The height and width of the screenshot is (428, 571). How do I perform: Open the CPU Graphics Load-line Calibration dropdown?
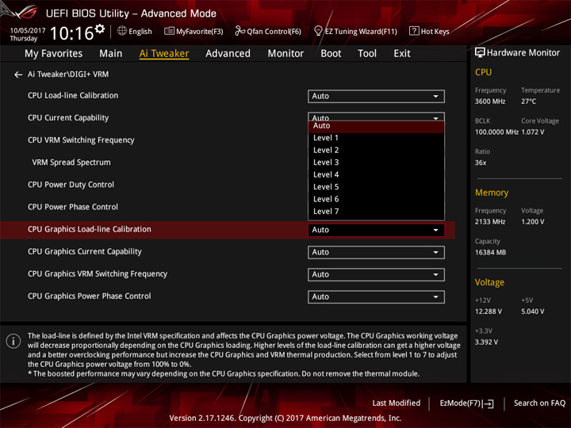coord(376,230)
